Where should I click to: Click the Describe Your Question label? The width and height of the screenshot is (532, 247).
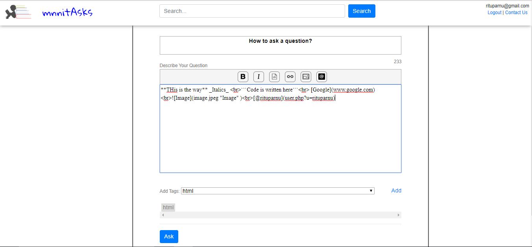[183, 66]
